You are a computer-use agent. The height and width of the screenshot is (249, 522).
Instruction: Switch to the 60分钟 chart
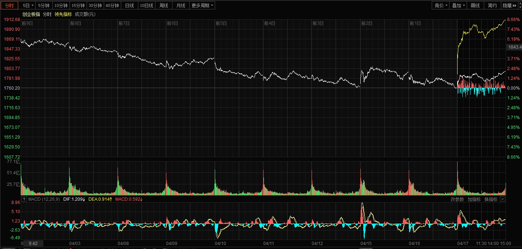pos(112,5)
